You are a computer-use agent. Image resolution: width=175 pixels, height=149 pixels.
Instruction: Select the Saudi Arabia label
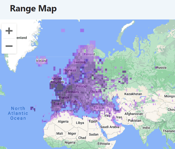point(110,127)
